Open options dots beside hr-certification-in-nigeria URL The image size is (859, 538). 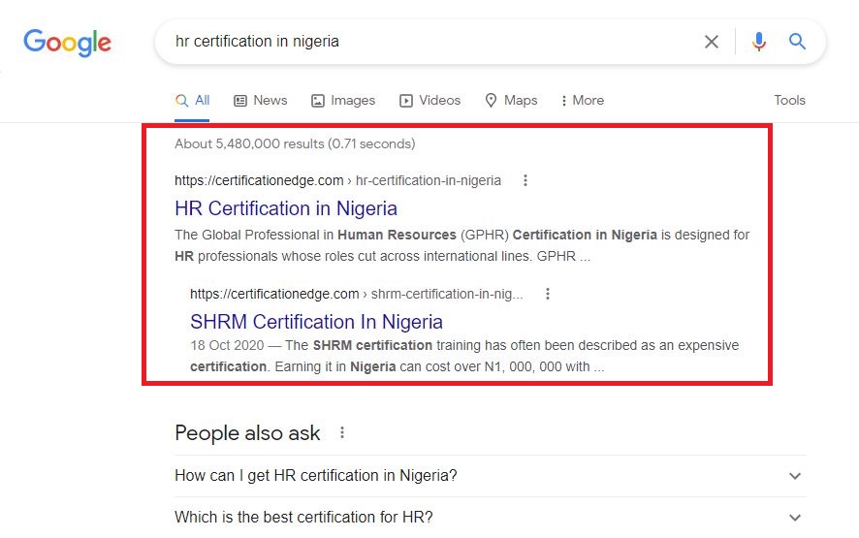[x=525, y=180]
